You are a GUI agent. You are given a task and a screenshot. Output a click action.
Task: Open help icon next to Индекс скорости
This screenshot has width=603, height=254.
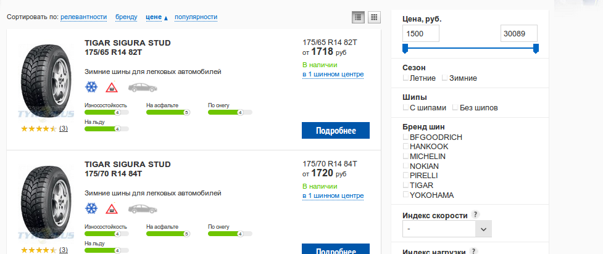[x=476, y=215]
